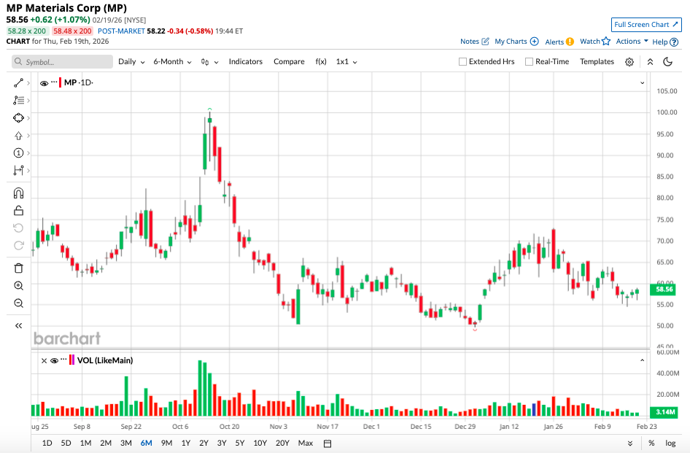
Task: Select the shapes drawing tool
Action: tap(18, 118)
